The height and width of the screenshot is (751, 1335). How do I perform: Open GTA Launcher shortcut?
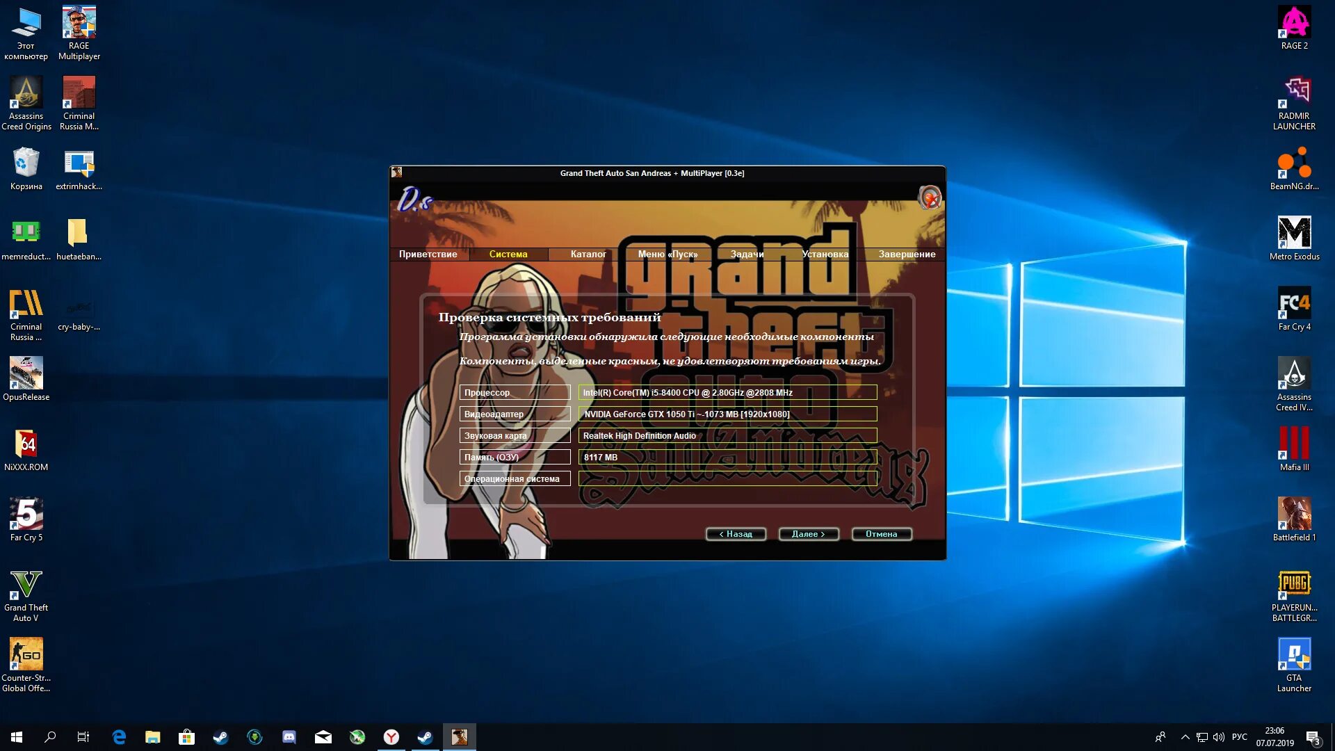coord(1294,665)
